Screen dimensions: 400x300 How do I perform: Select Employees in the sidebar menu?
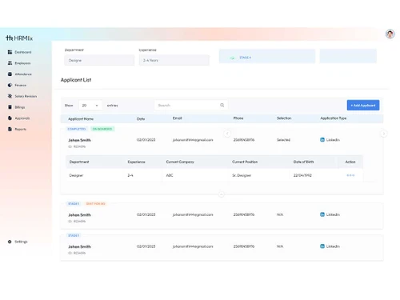coord(22,63)
